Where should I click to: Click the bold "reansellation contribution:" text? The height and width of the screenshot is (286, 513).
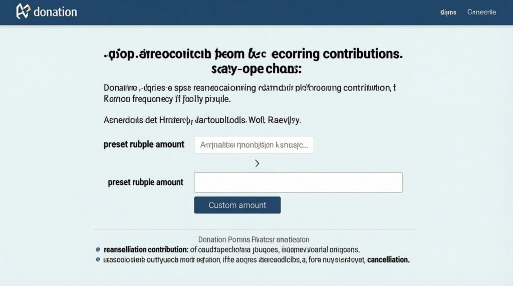(x=146, y=249)
